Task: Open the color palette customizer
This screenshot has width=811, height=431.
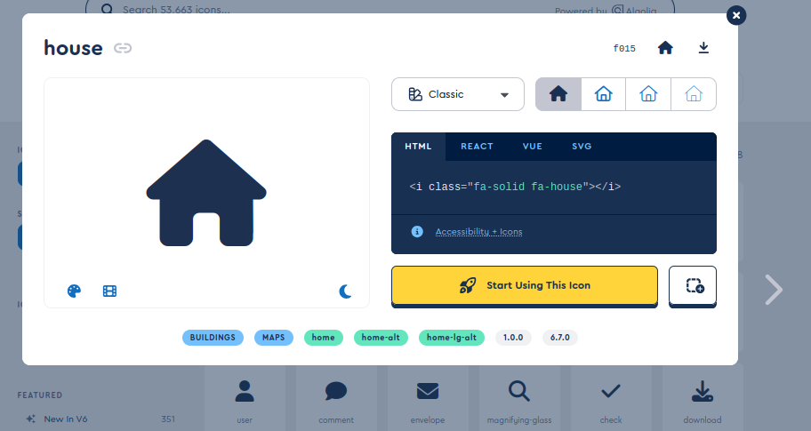Action: [74, 291]
